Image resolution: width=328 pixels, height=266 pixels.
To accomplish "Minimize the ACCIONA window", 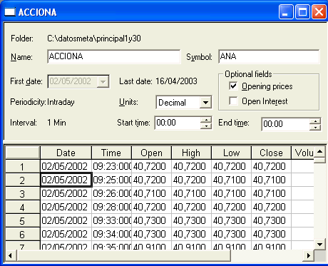I will point(286,11).
